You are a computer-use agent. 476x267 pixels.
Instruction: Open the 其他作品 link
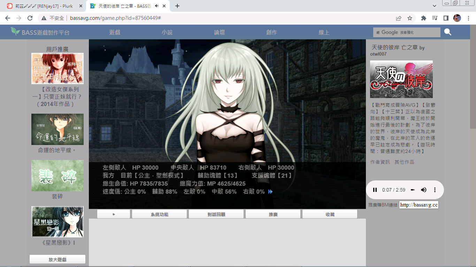coord(404,162)
